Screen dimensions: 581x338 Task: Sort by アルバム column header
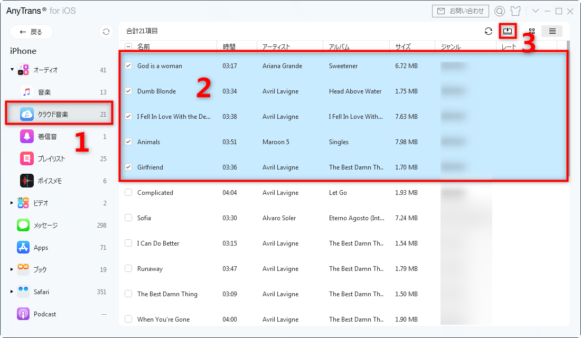point(339,46)
